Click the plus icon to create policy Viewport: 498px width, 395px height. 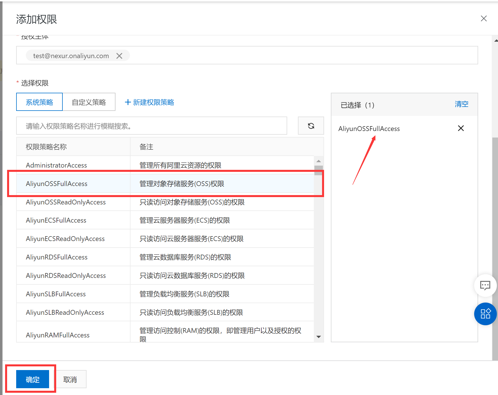pos(128,102)
